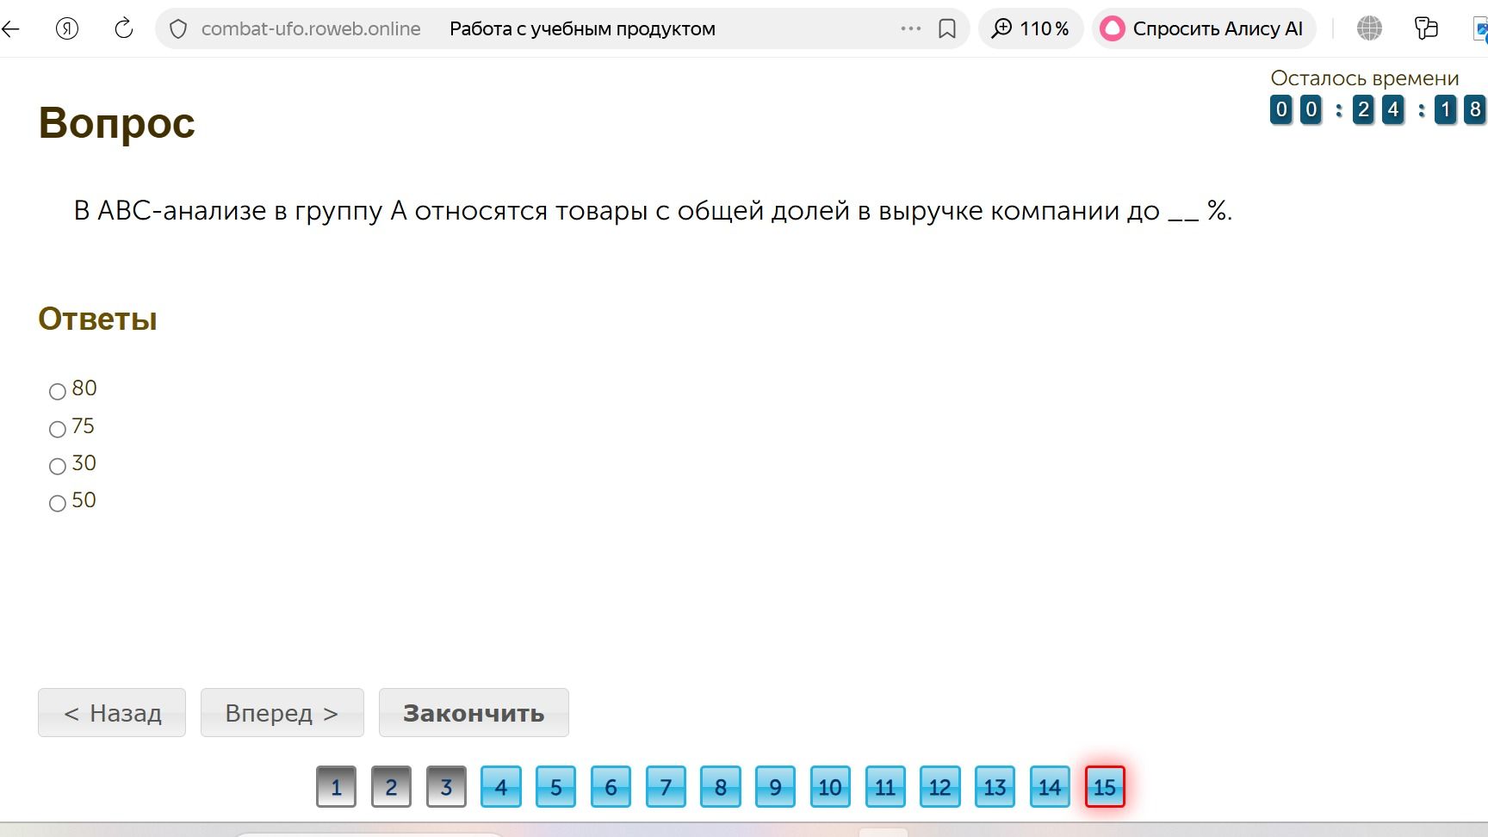
Task: Open the three-dots address bar menu
Action: coord(911,28)
